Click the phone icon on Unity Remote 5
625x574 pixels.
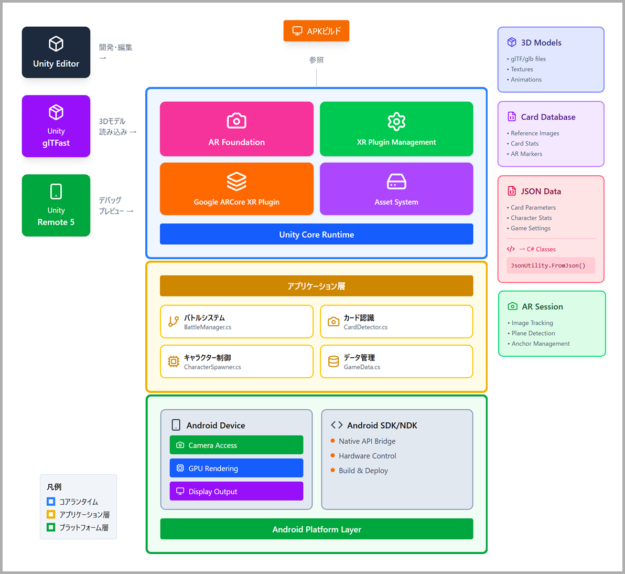point(56,192)
